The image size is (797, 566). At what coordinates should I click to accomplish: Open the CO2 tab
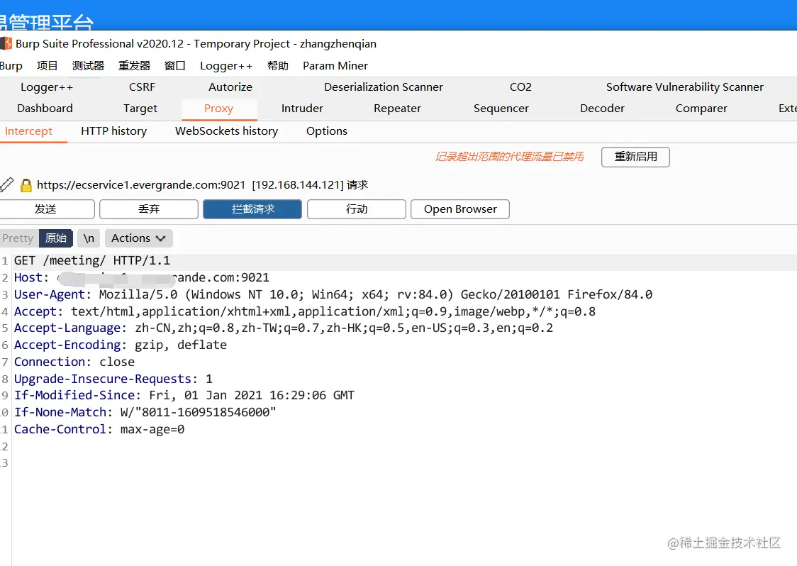pos(520,87)
